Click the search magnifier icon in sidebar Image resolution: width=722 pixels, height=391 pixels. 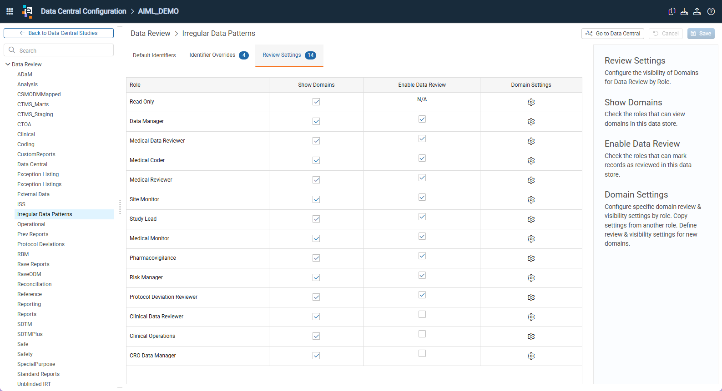click(x=12, y=50)
